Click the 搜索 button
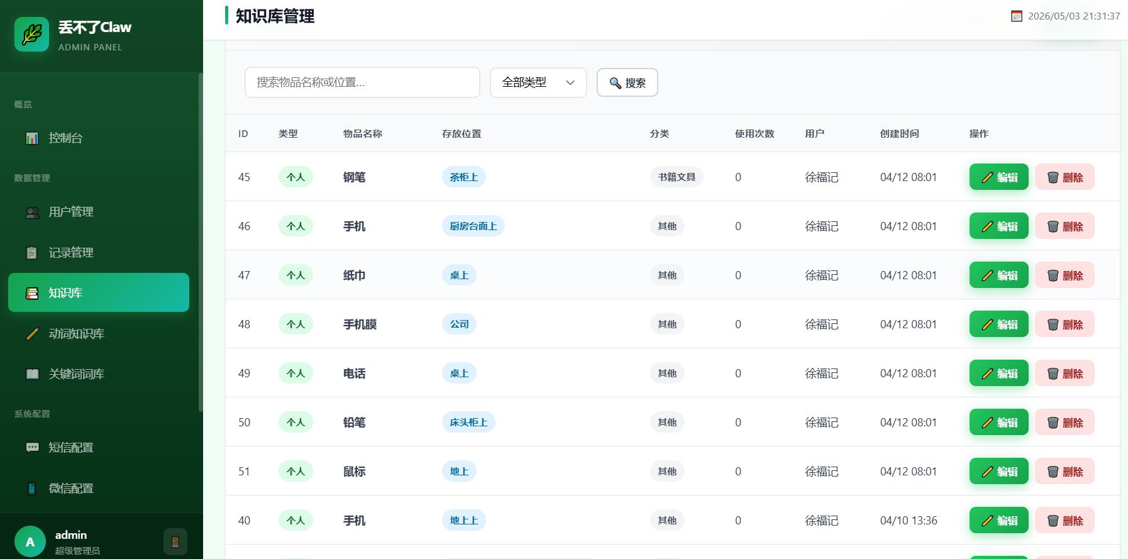Screen dimensions: 1128x559 (x=628, y=82)
